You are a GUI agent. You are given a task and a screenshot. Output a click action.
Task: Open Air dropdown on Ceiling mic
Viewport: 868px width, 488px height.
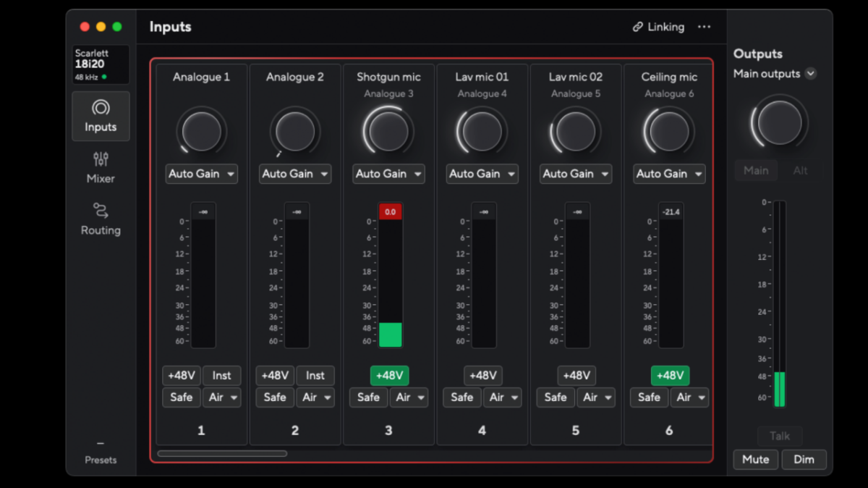tap(689, 397)
